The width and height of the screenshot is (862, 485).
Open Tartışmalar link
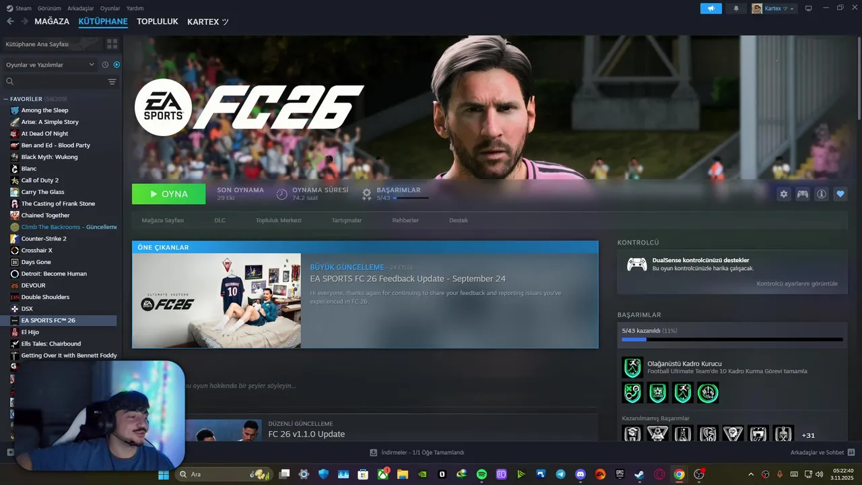point(347,220)
